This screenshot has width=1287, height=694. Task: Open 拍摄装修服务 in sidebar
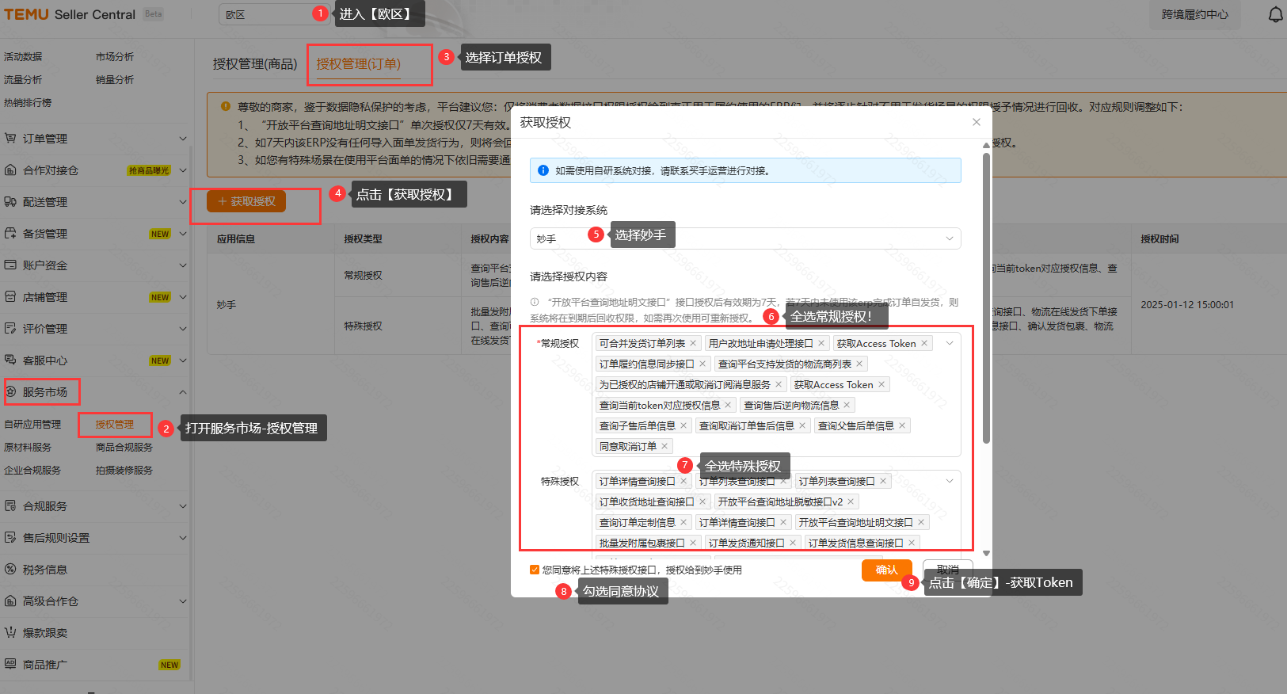[124, 471]
